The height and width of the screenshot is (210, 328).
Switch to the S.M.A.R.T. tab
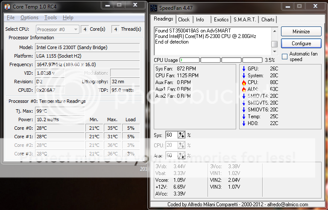[245, 20]
